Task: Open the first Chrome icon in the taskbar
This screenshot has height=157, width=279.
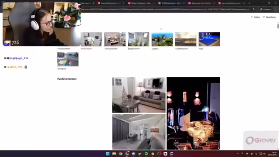Action: tap(121, 154)
